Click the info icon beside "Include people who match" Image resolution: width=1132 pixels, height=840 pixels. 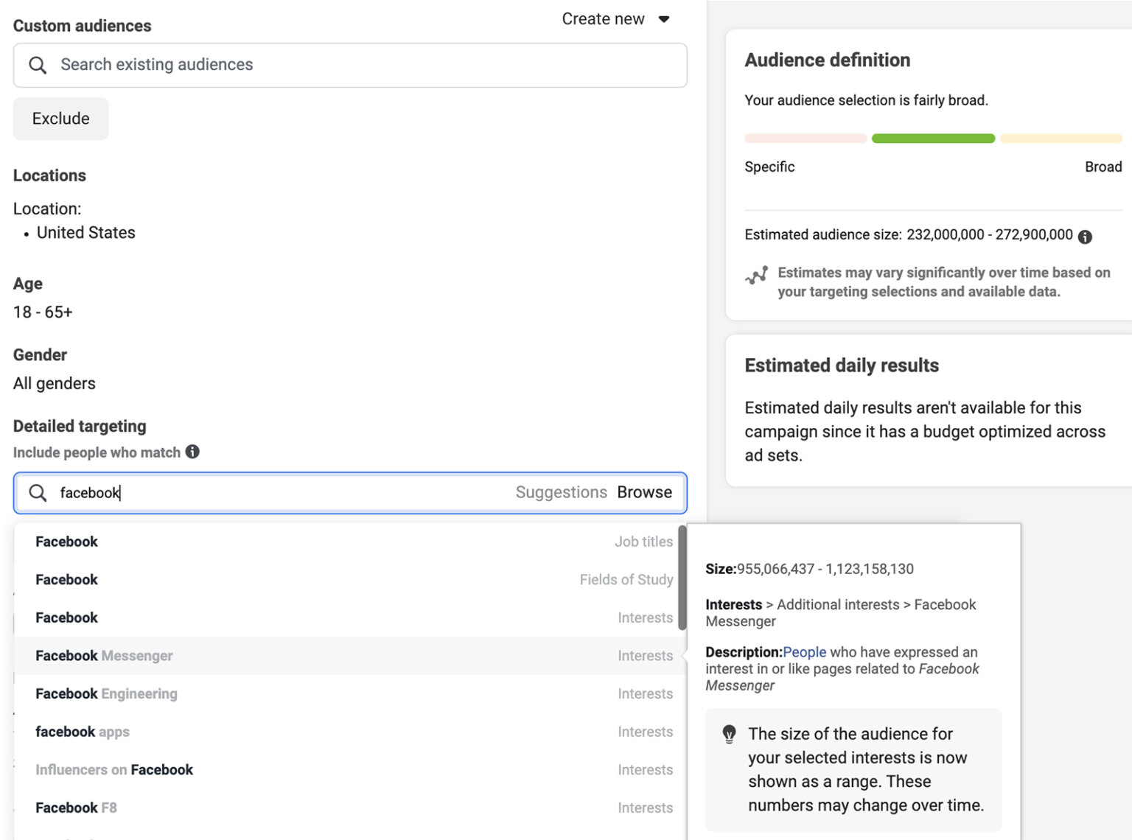point(192,452)
